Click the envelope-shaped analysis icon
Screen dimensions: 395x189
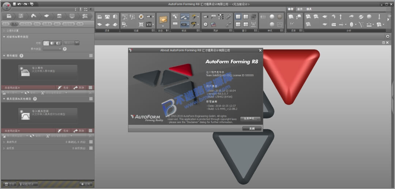334,25
